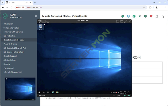Open the browser tab search dropdown
This screenshot has height=106, width=168.
coord(3,2)
